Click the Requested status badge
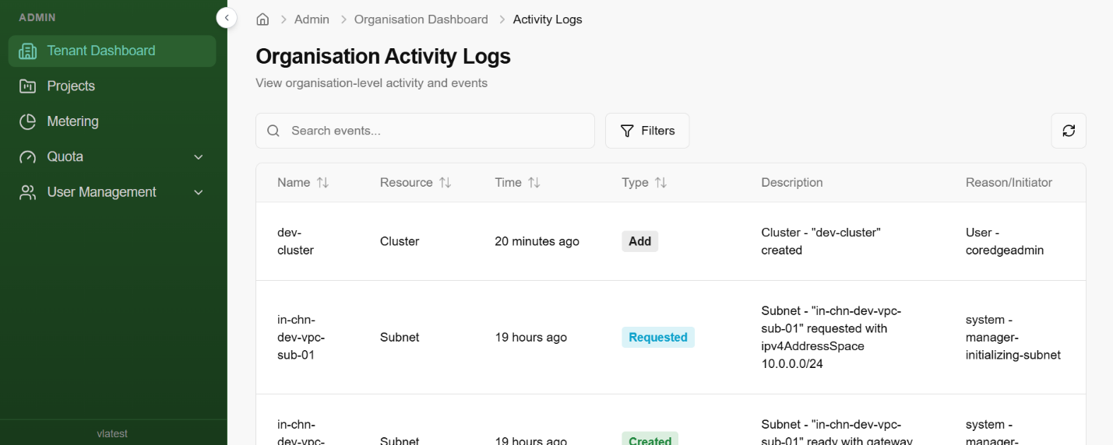Screen dimensions: 1113x445 658,338
